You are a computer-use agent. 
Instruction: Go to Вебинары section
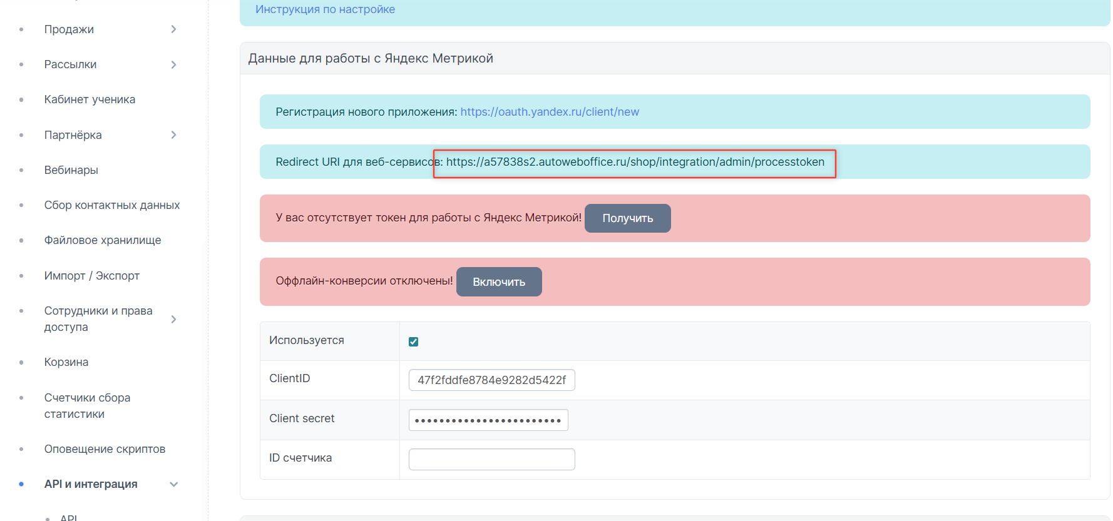click(x=71, y=170)
